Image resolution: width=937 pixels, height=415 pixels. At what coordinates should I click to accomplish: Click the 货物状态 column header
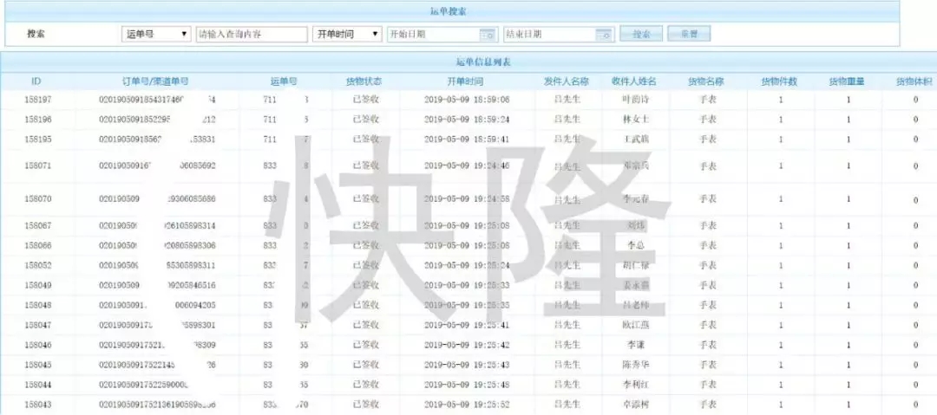point(365,81)
